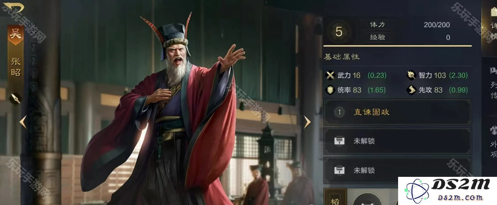Tap the 智力 attribute icon
Viewport: 497px width, 205px height.
pos(411,75)
